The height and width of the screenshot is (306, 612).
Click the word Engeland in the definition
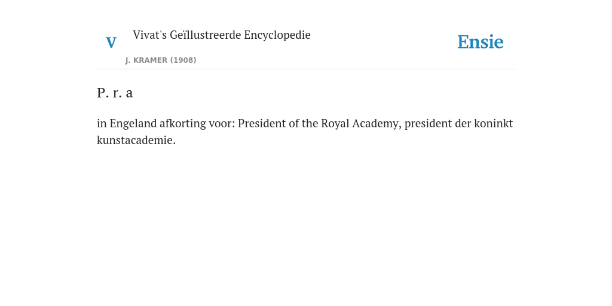point(133,123)
